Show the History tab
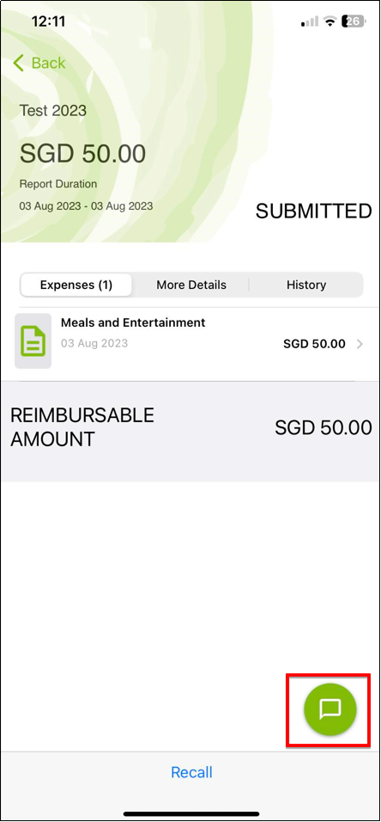381x822 pixels. pos(306,285)
